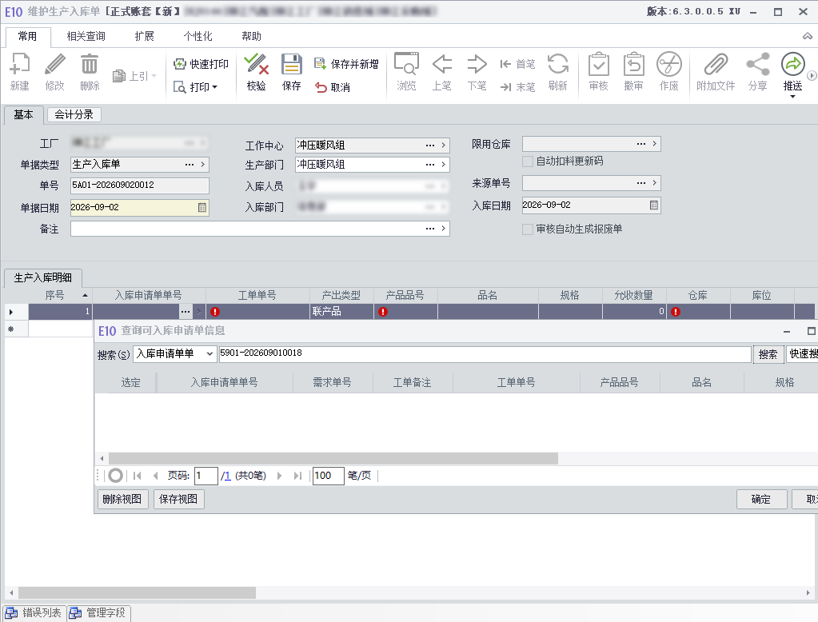Image resolution: width=818 pixels, height=622 pixels.
Task: Click the 撤审 (Unapprove) icon
Action: coord(634,65)
